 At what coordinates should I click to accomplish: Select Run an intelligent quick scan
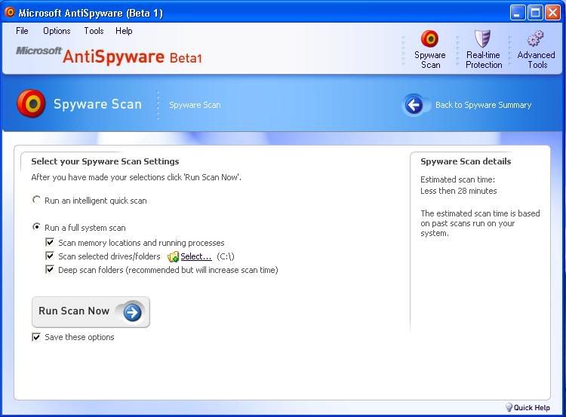(x=36, y=200)
